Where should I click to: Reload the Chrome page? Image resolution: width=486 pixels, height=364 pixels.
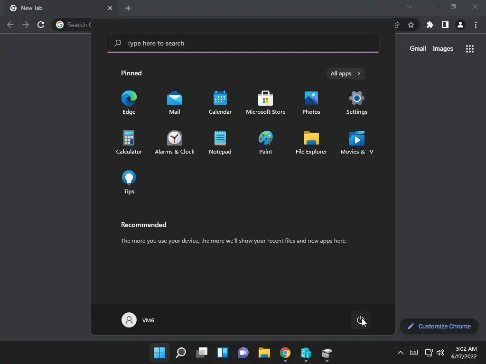[41, 25]
